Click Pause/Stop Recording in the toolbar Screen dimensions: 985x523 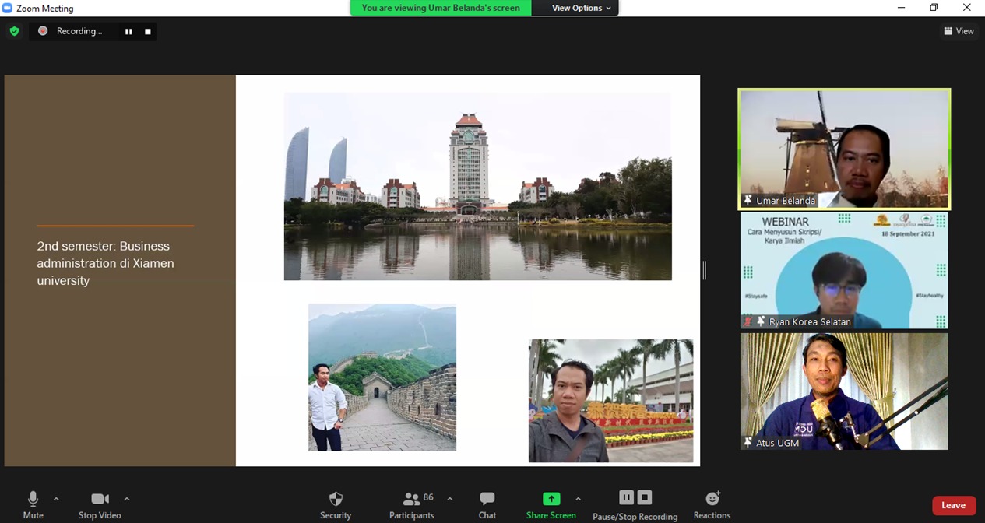[x=635, y=504]
